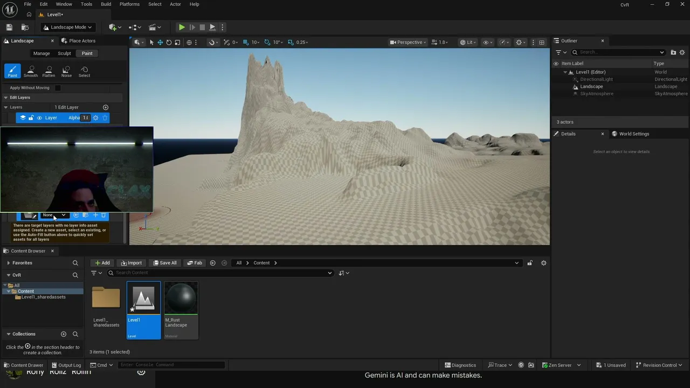This screenshot has width=690, height=388.
Task: Activate the Scale gizmo tool
Action: click(x=177, y=42)
